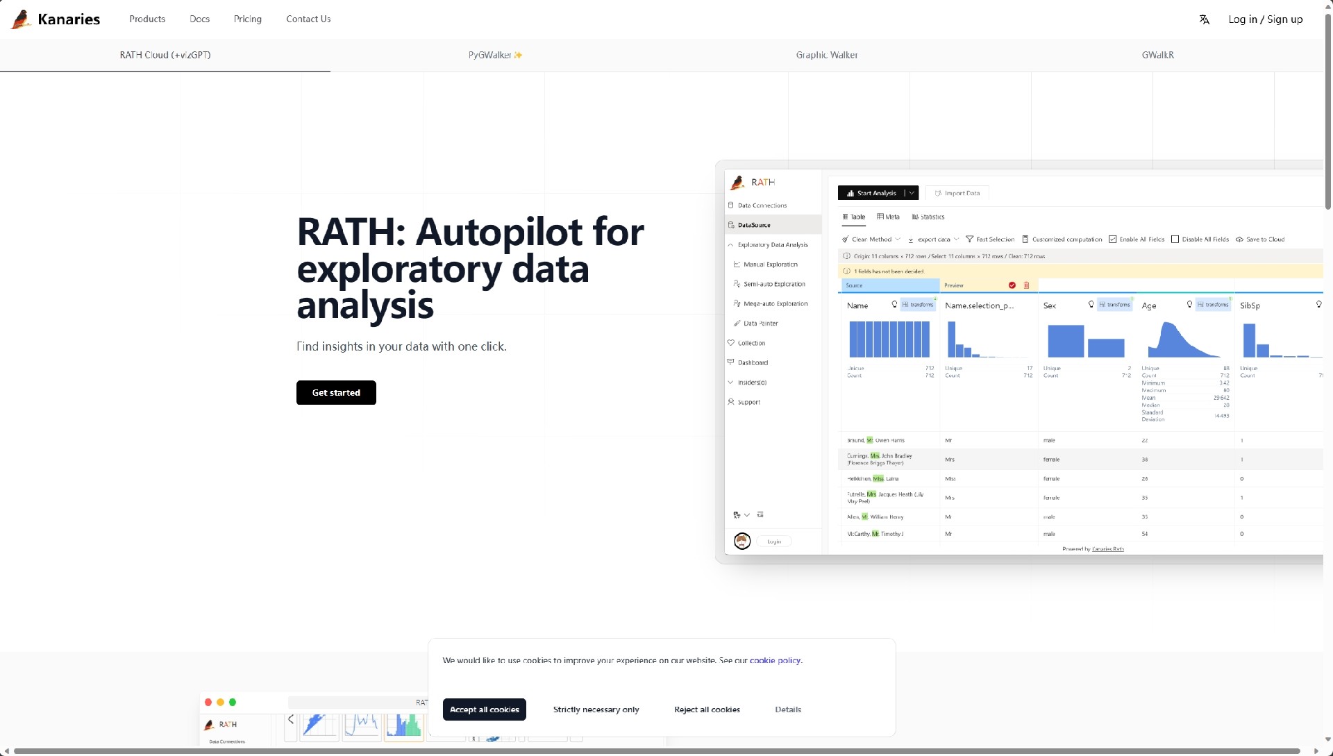The image size is (1333, 756).
Task: Click the RATH logo in the sidebar
Action: (738, 183)
